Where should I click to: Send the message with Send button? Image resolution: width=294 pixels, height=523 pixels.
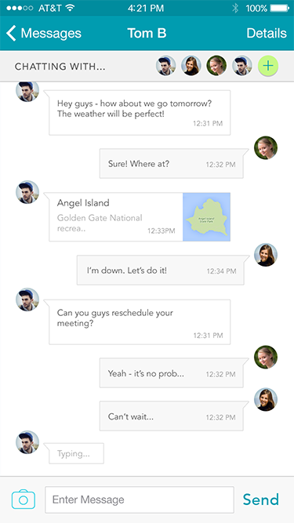pos(260,499)
